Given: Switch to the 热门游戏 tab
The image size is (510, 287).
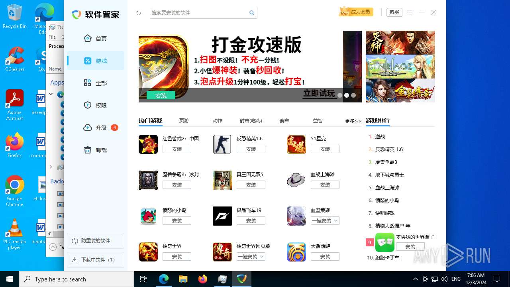Looking at the screenshot, I should 151,121.
